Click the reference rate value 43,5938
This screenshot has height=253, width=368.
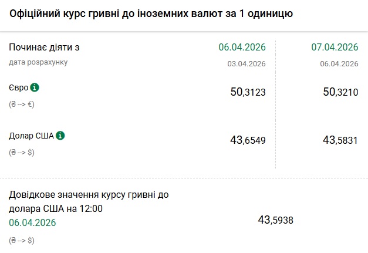click(275, 220)
